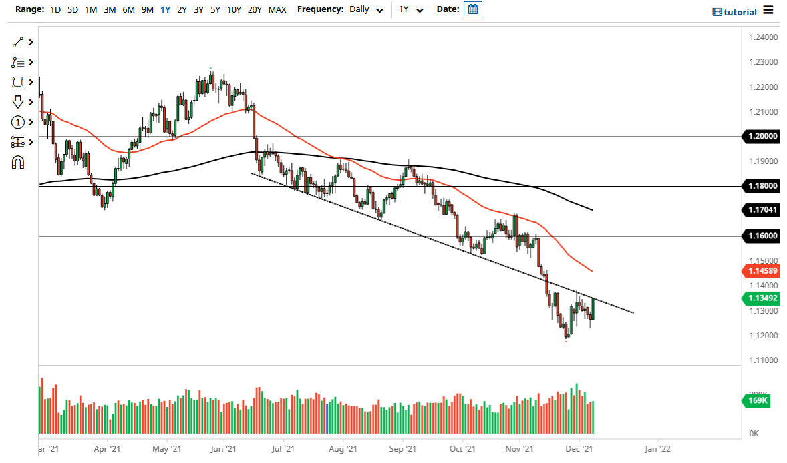Switch range to 1M
The width and height of the screenshot is (787, 463).
click(x=90, y=9)
